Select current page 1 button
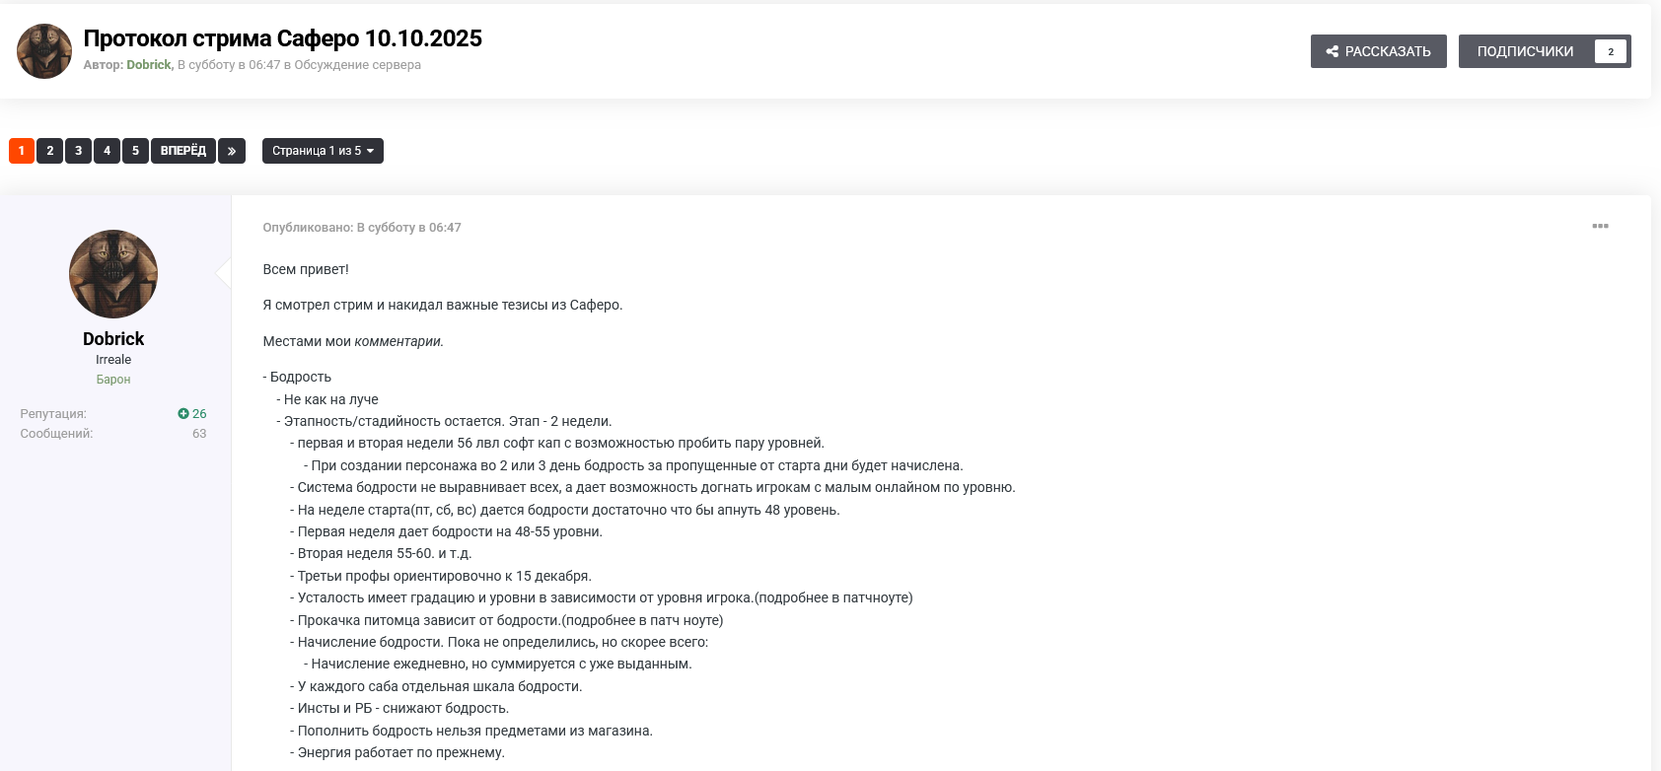Image resolution: width=1661 pixels, height=771 pixels. coord(22,151)
